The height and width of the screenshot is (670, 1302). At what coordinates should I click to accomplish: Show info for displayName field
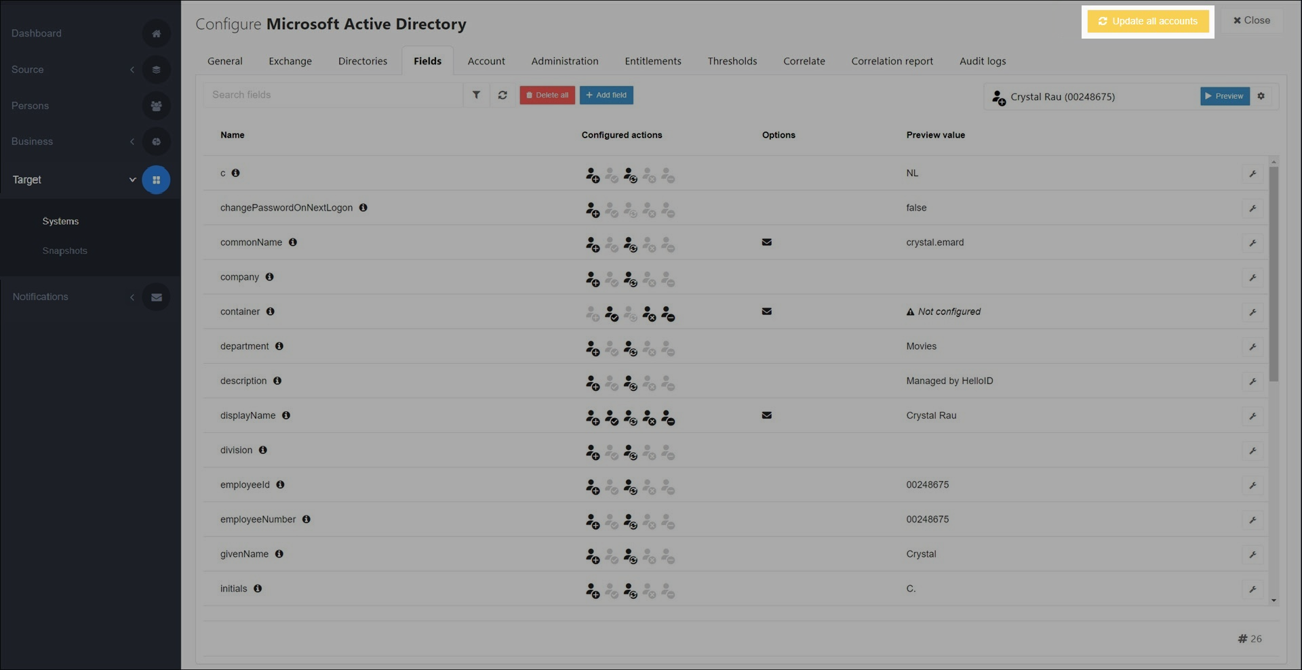pos(285,415)
